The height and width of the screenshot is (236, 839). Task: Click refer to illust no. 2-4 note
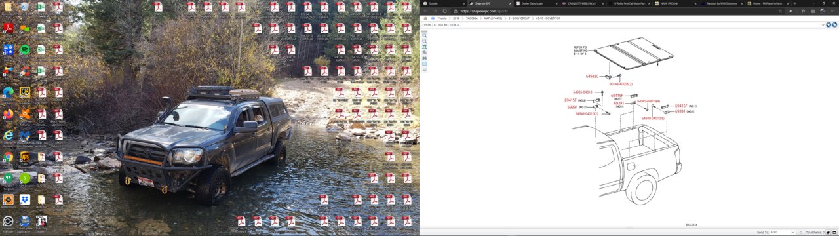pos(581,50)
